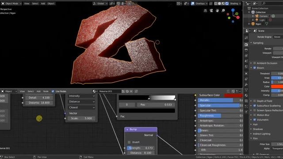Click the unlink X icon beside Material.001

point(131,91)
